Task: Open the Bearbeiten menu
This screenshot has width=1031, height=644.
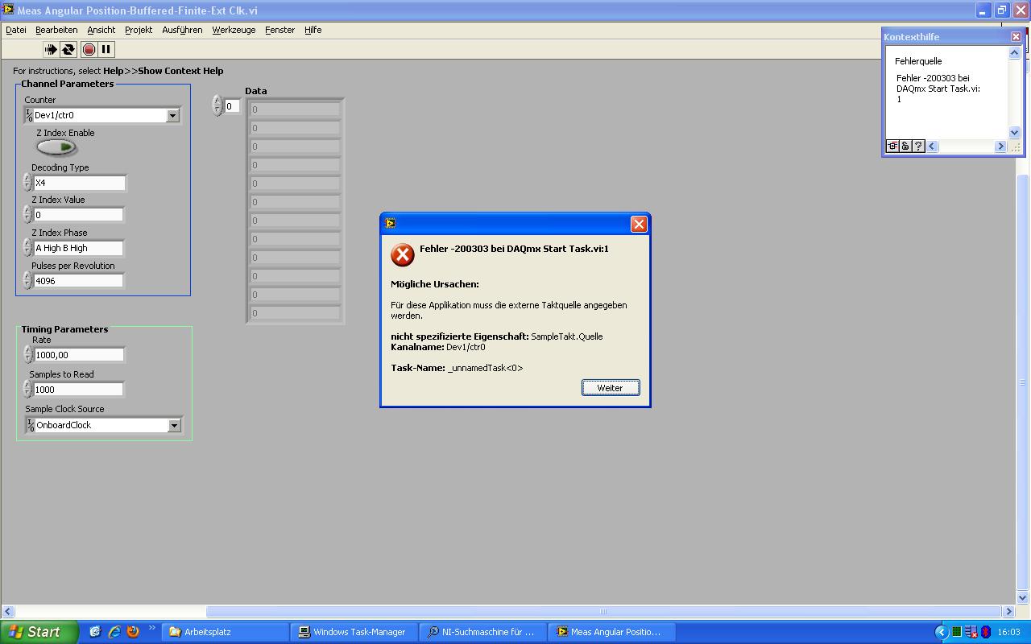Action: click(x=57, y=30)
